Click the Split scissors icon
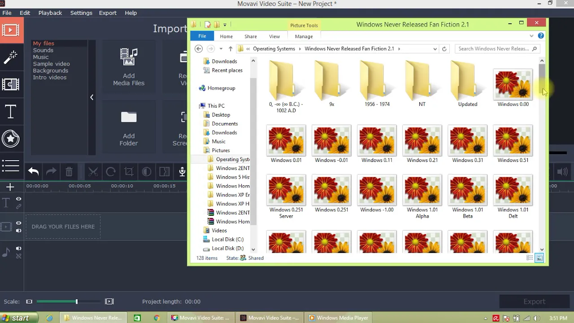 coord(93,171)
